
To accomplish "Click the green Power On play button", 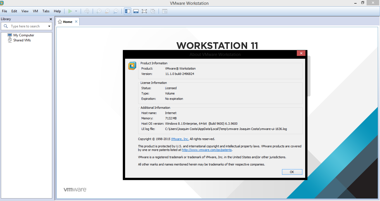I will 70,11.
